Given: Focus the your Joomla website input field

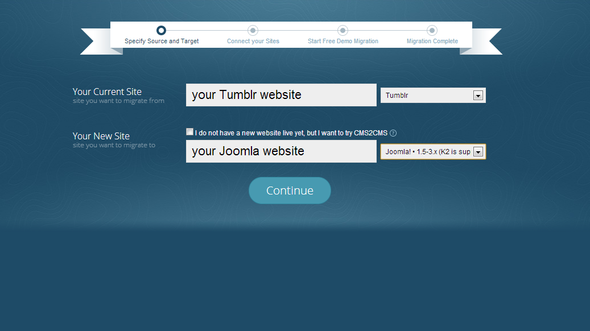Looking at the screenshot, I should (281, 151).
